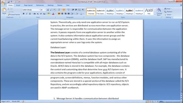183x103 pixels.
Task: Open Change Case dropdown
Action: click(44, 14)
